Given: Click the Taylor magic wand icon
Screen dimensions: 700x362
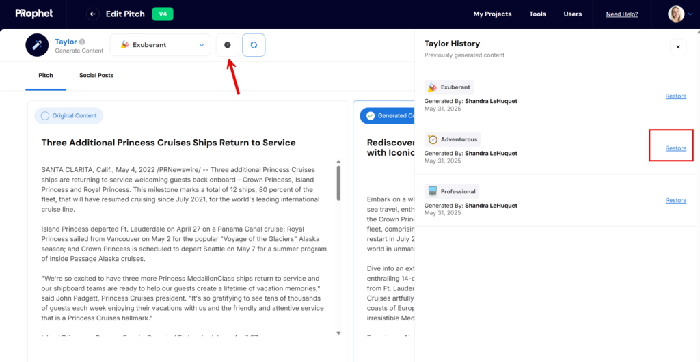Looking at the screenshot, I should tap(37, 45).
